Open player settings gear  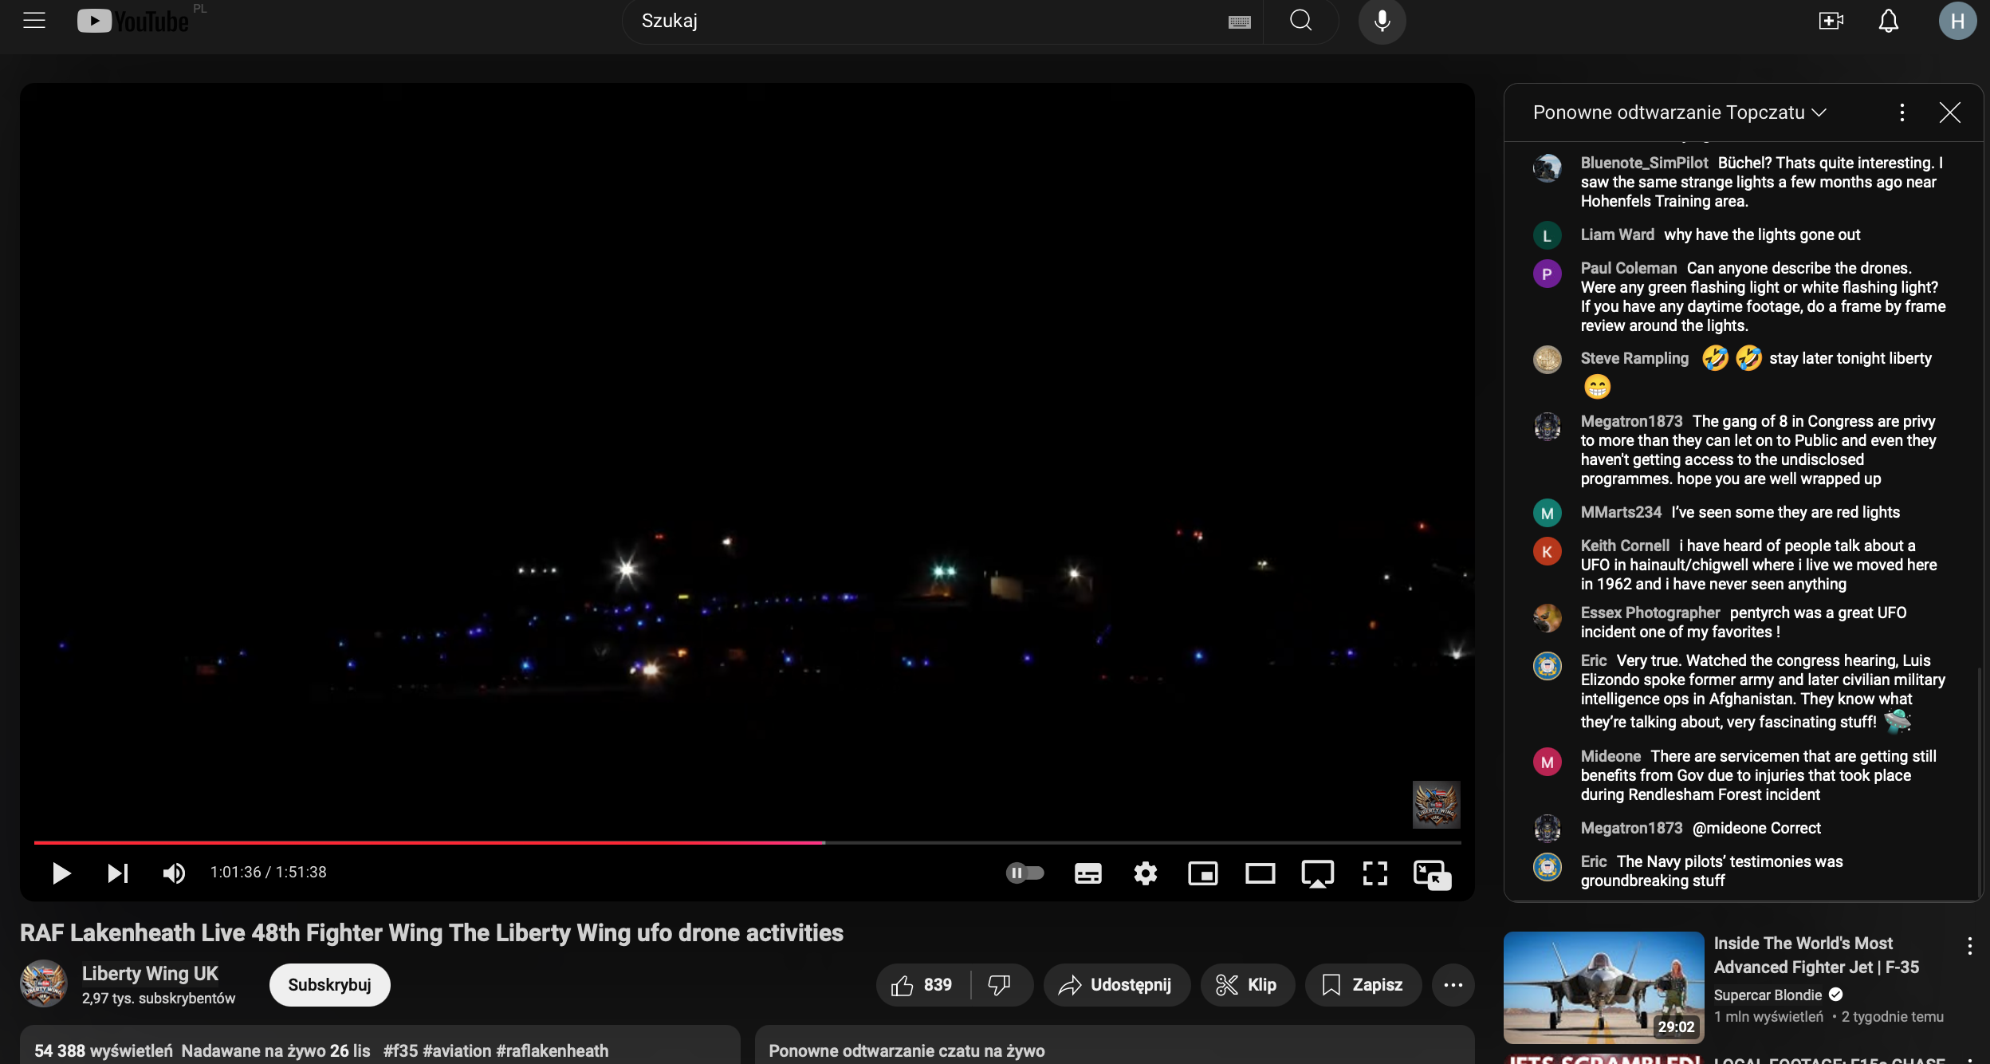click(1145, 873)
